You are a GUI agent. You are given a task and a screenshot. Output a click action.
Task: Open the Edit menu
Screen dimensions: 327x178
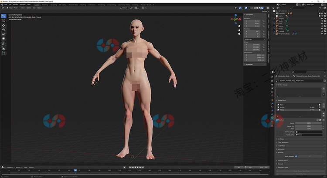10,5
